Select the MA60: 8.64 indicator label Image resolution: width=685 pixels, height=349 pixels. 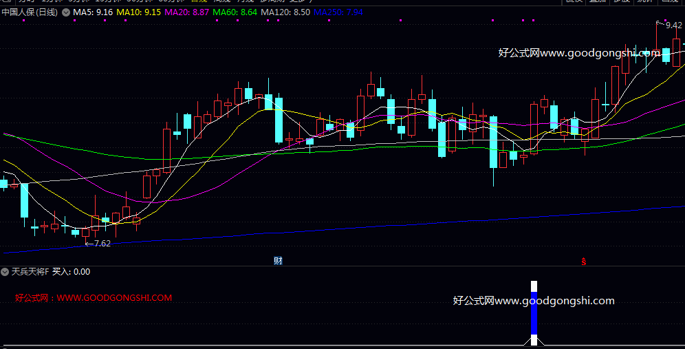pos(235,12)
